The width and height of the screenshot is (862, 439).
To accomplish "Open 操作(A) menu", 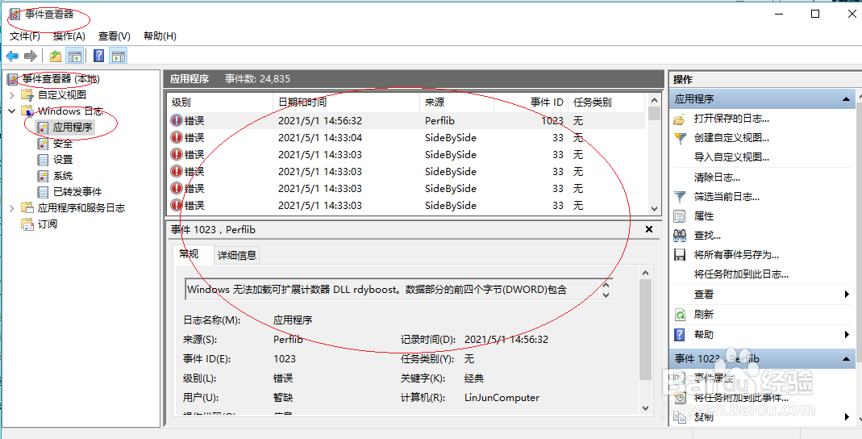I will tap(69, 36).
